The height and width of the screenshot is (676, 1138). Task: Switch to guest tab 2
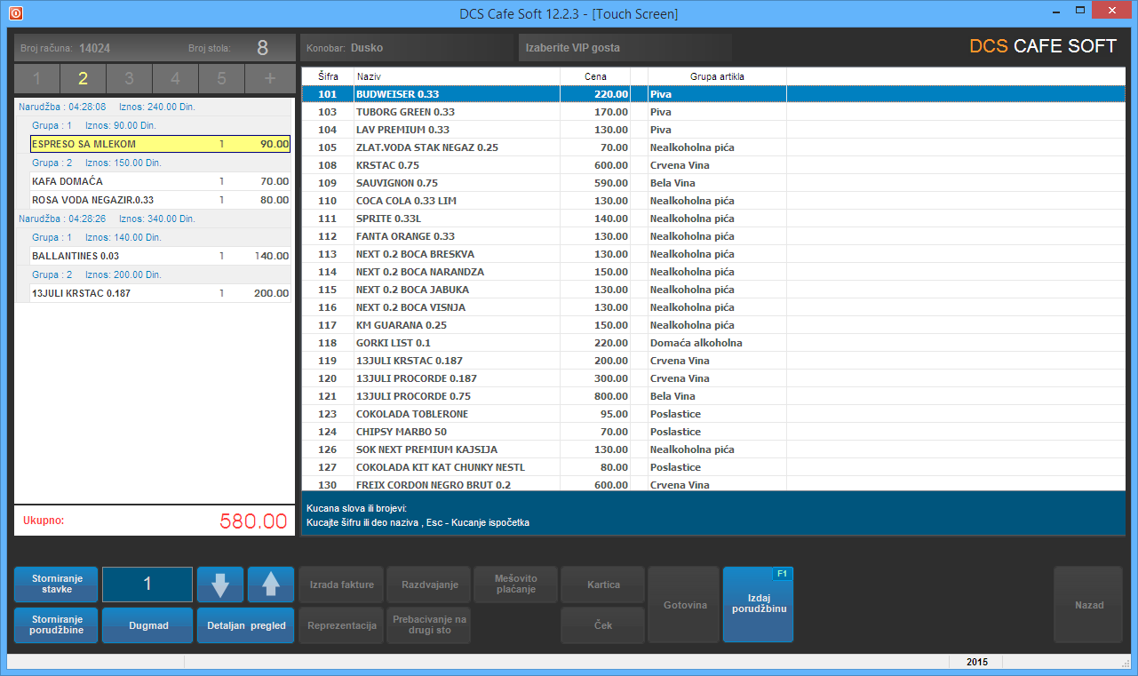click(83, 78)
